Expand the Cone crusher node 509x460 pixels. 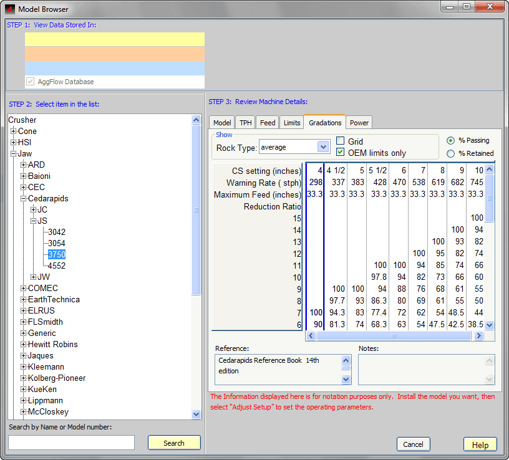pyautogui.click(x=14, y=132)
